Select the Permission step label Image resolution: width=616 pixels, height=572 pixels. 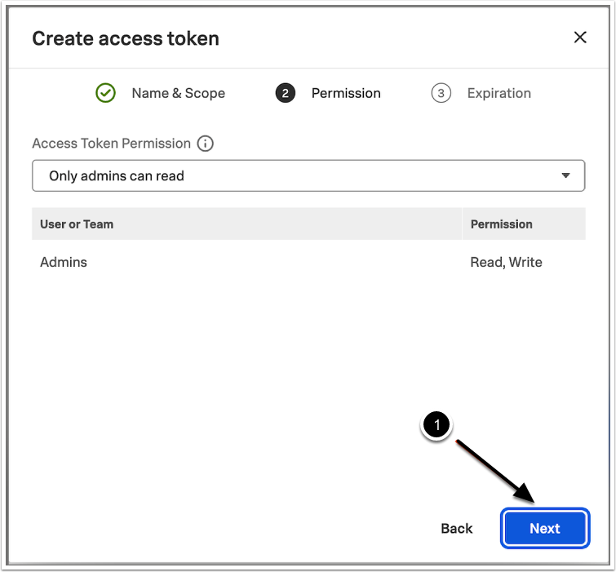tap(346, 93)
